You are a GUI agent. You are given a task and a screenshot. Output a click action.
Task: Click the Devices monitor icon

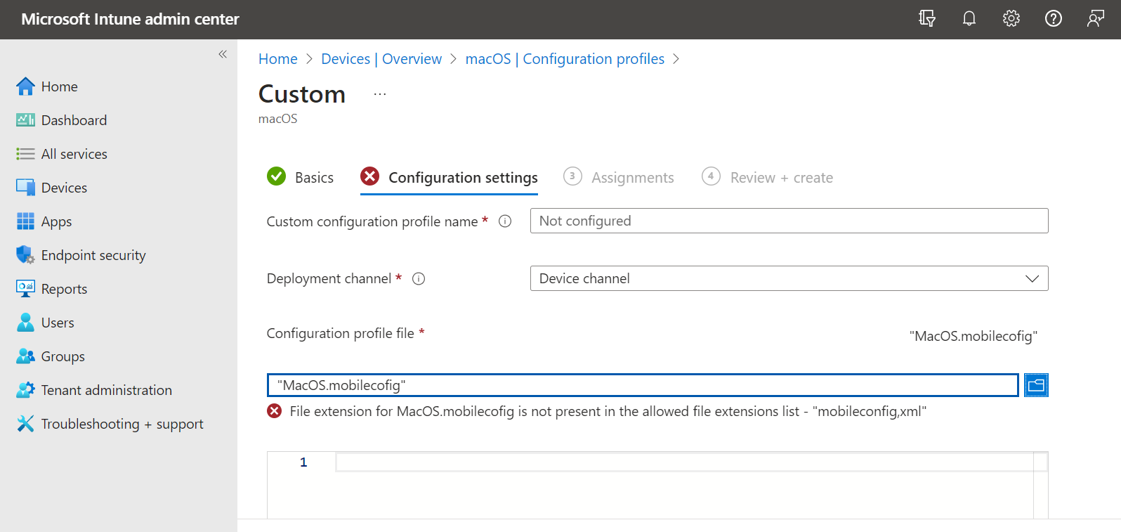point(25,188)
